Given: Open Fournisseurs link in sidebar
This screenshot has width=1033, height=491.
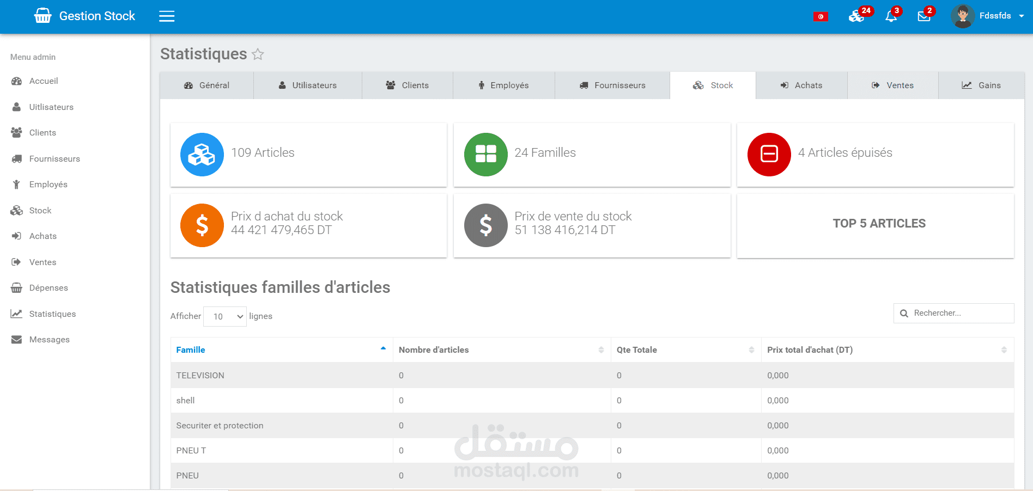Looking at the screenshot, I should click(54, 159).
